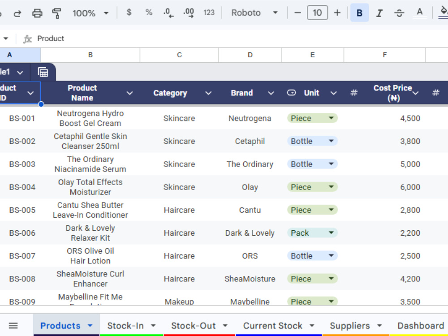
Task: Switch to the Stock-Out sheet tab
Action: click(194, 325)
